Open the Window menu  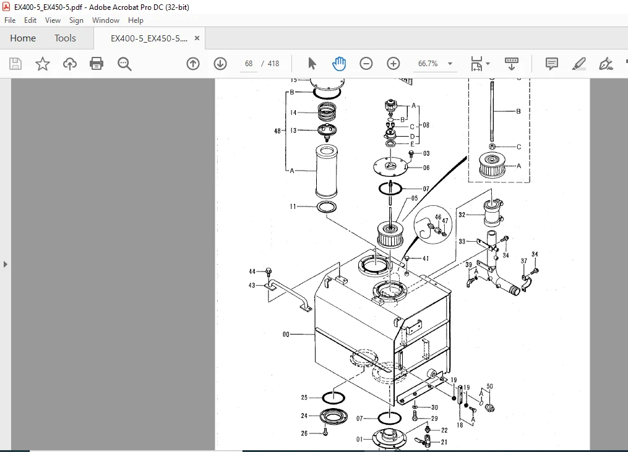point(106,20)
